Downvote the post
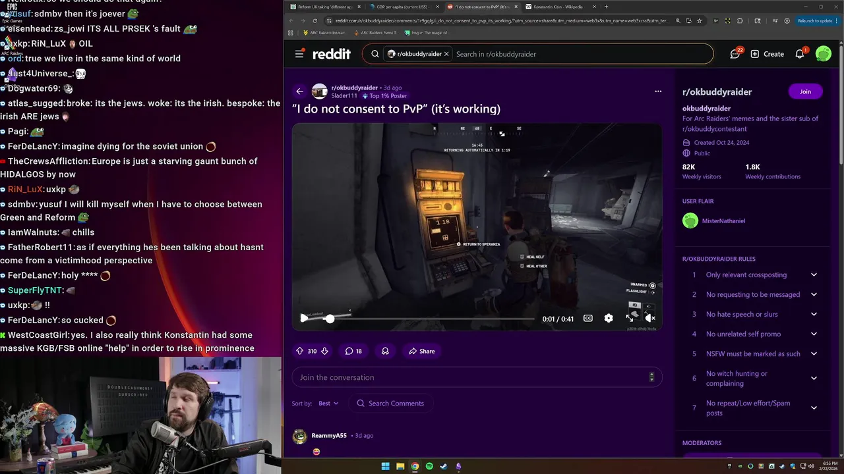 click(x=324, y=351)
